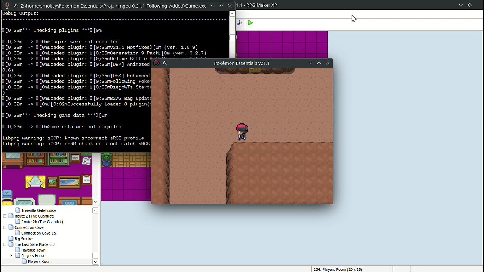Screen dimensions: 484x272
Task: Select the Route 2b (The Guantlet) map
Action: [x=42, y=222]
